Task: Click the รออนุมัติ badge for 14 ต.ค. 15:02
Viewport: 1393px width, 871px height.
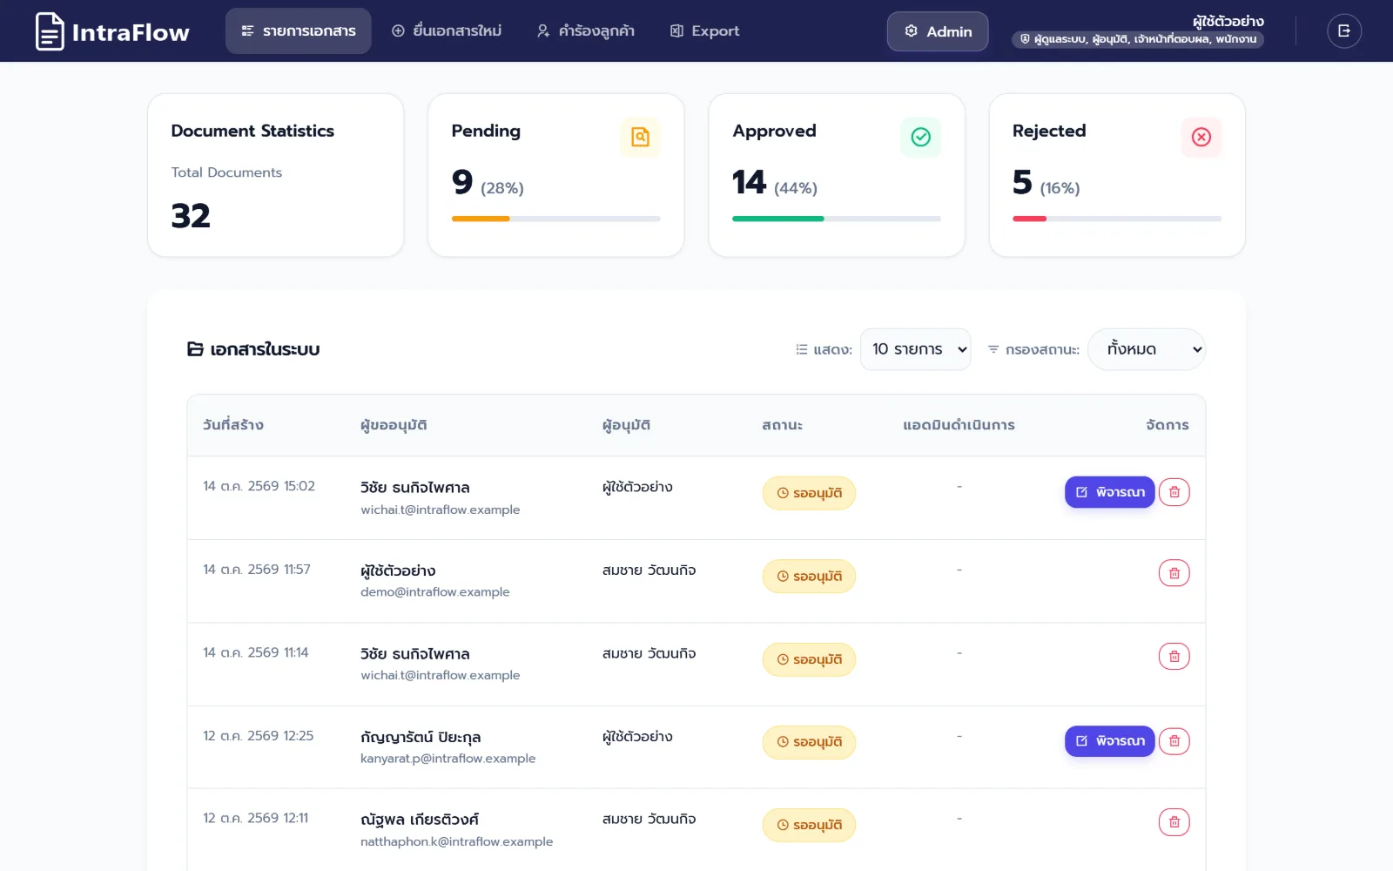Action: pyautogui.click(x=809, y=493)
